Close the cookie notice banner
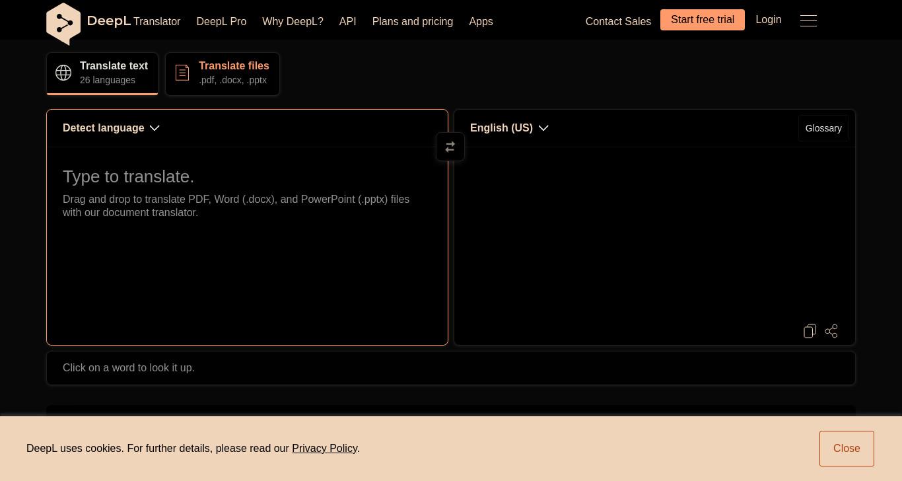Image resolution: width=902 pixels, height=481 pixels. click(x=847, y=449)
